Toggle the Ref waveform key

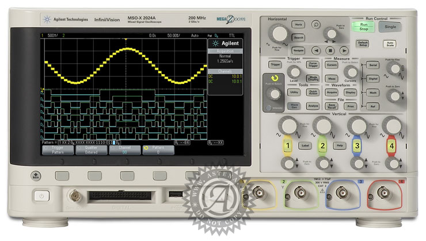coord(373,106)
